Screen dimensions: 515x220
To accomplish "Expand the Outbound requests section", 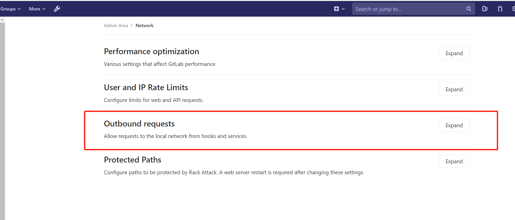I will coord(454,125).
